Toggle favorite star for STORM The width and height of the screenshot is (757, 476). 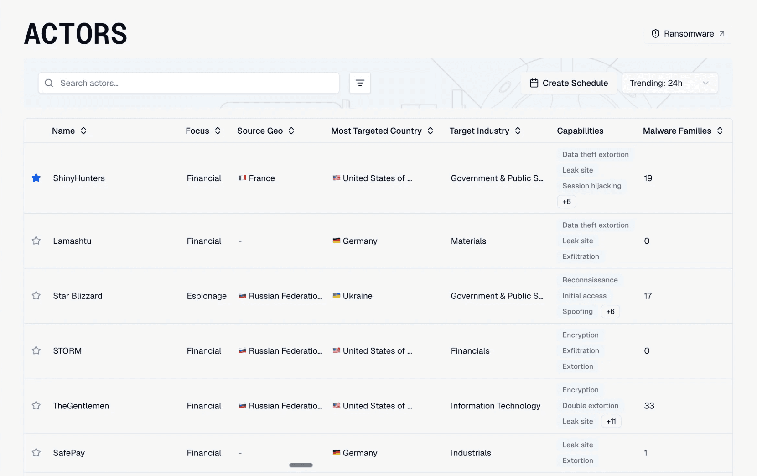36,350
